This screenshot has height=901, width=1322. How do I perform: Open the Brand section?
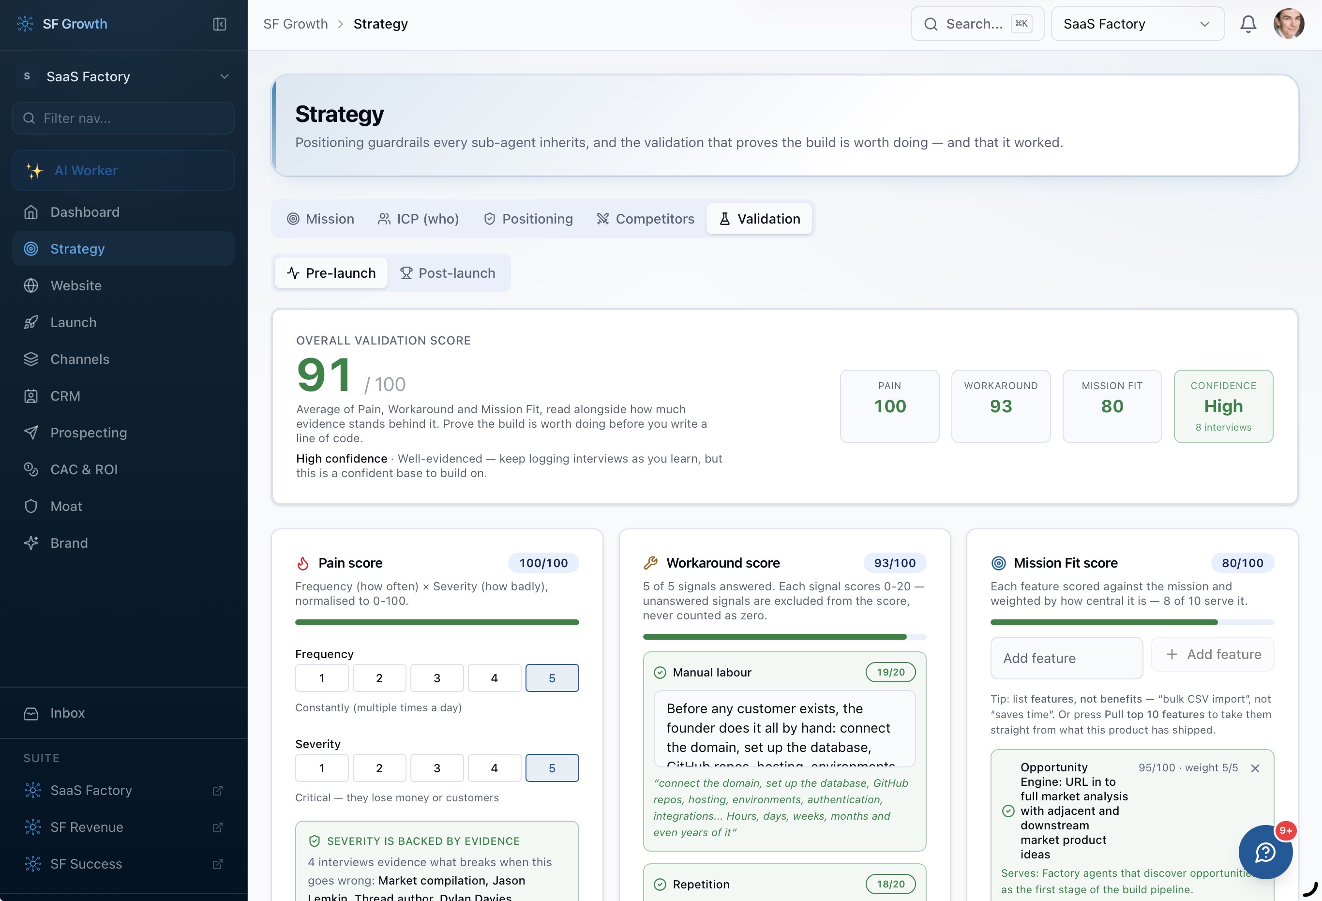[123, 543]
